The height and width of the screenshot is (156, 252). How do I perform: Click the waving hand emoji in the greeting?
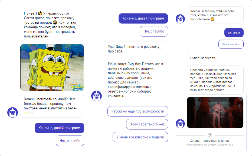(40, 13)
